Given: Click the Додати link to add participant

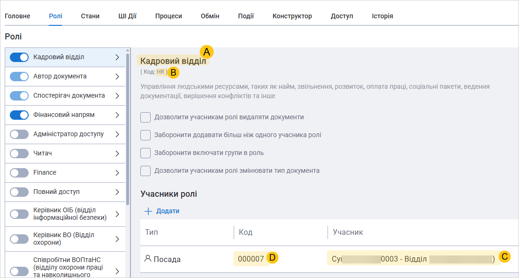Looking at the screenshot, I should 168,211.
